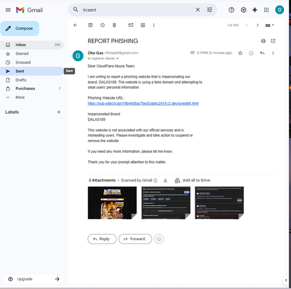Viewport: 291px width, 289px height.
Task: Mark the email as unread
Action: [x=131, y=25]
